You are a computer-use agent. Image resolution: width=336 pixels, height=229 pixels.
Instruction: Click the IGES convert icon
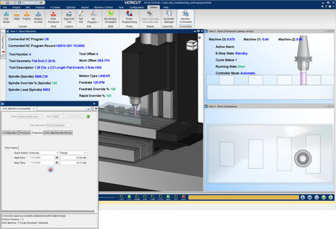pos(16,16)
